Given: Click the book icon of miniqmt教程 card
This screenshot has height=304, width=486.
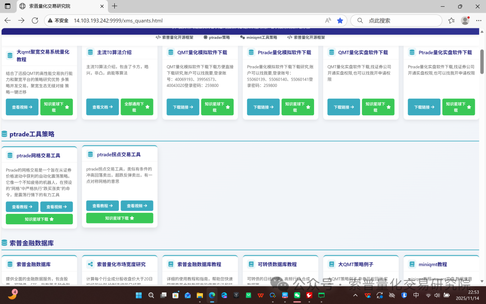Looking at the screenshot, I should point(412,264).
